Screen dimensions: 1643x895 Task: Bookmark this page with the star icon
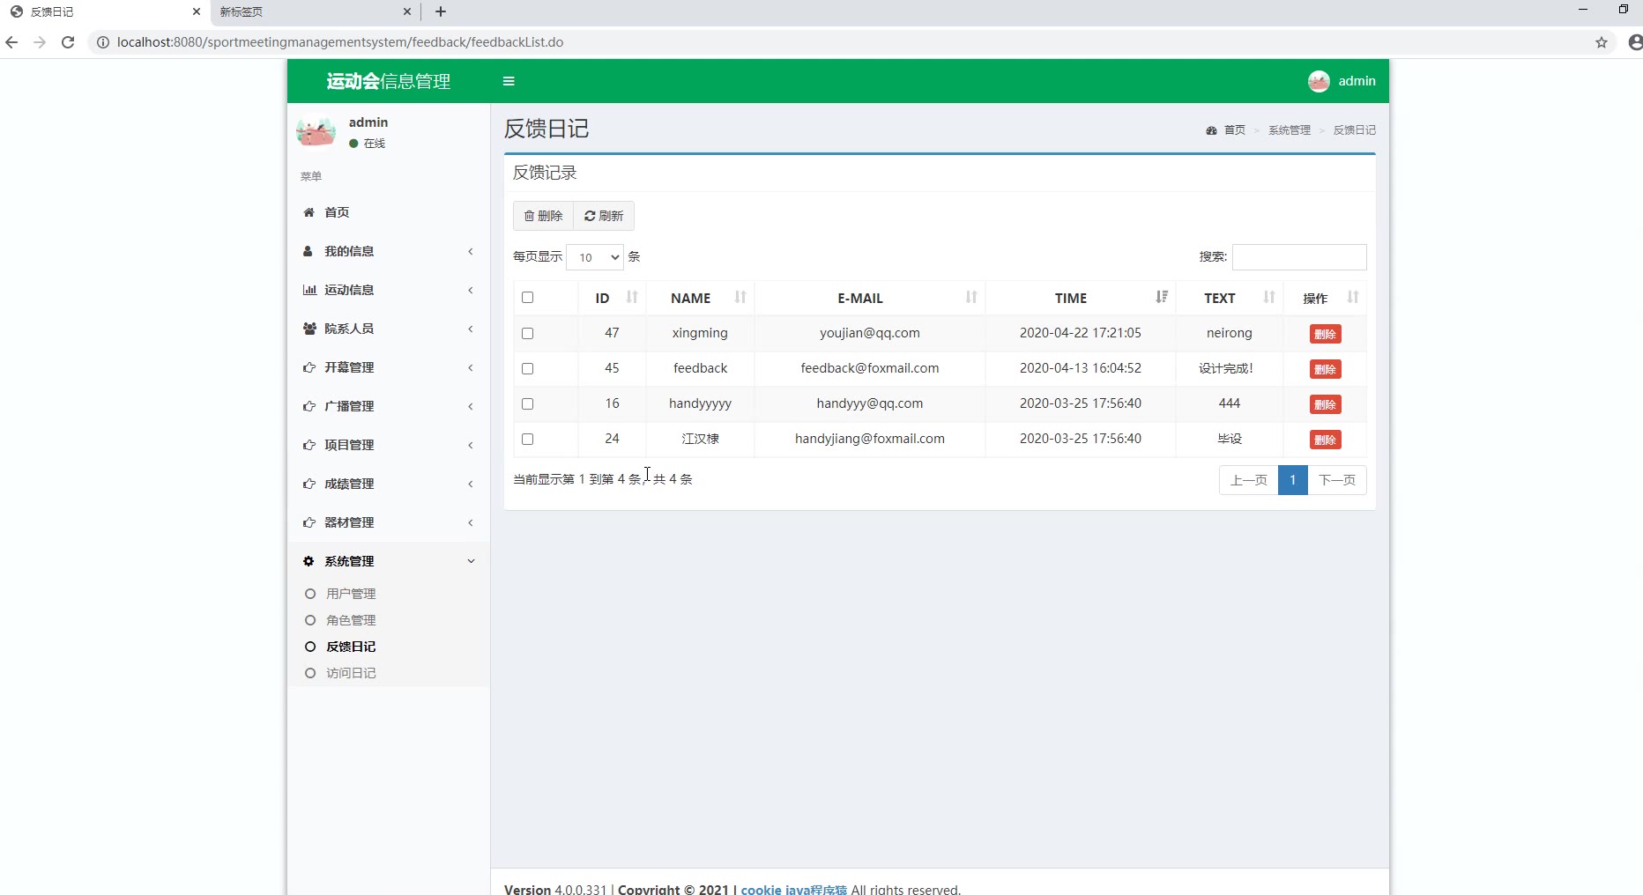(1602, 42)
